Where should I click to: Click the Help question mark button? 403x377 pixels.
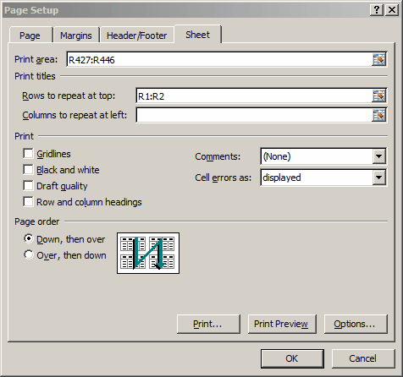point(377,10)
